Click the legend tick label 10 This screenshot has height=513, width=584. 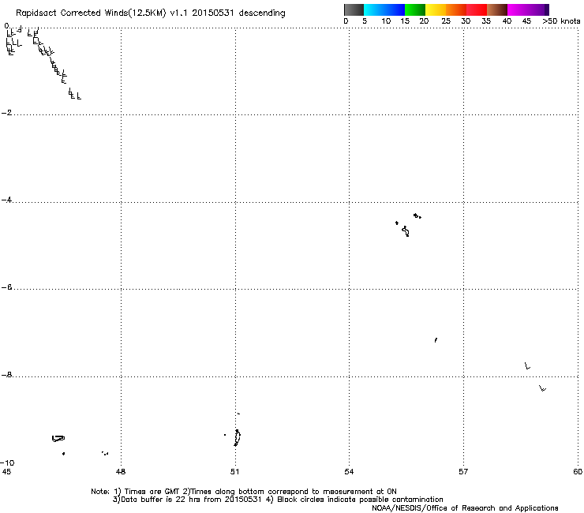[386, 21]
